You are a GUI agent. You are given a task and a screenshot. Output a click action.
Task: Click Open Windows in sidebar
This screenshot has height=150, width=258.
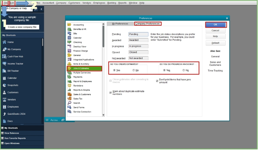(12, 143)
